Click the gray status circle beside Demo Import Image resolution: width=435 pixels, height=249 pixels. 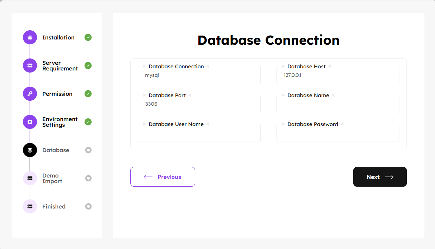click(88, 178)
